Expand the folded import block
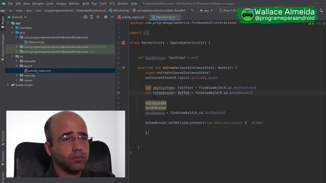326x183 pixels. coord(146,33)
